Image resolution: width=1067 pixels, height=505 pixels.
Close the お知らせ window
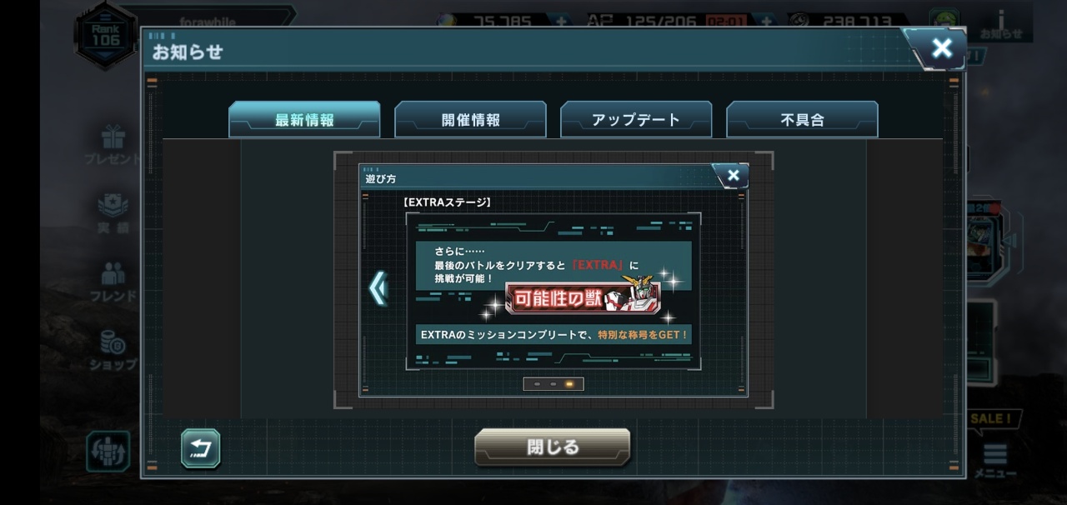click(939, 48)
